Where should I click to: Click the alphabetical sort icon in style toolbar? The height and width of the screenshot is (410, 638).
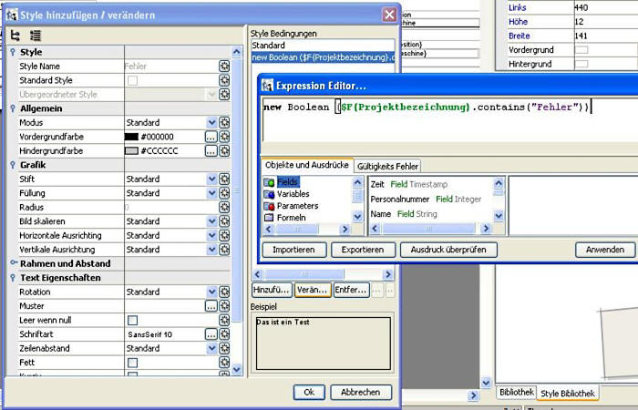pyautogui.click(x=36, y=36)
